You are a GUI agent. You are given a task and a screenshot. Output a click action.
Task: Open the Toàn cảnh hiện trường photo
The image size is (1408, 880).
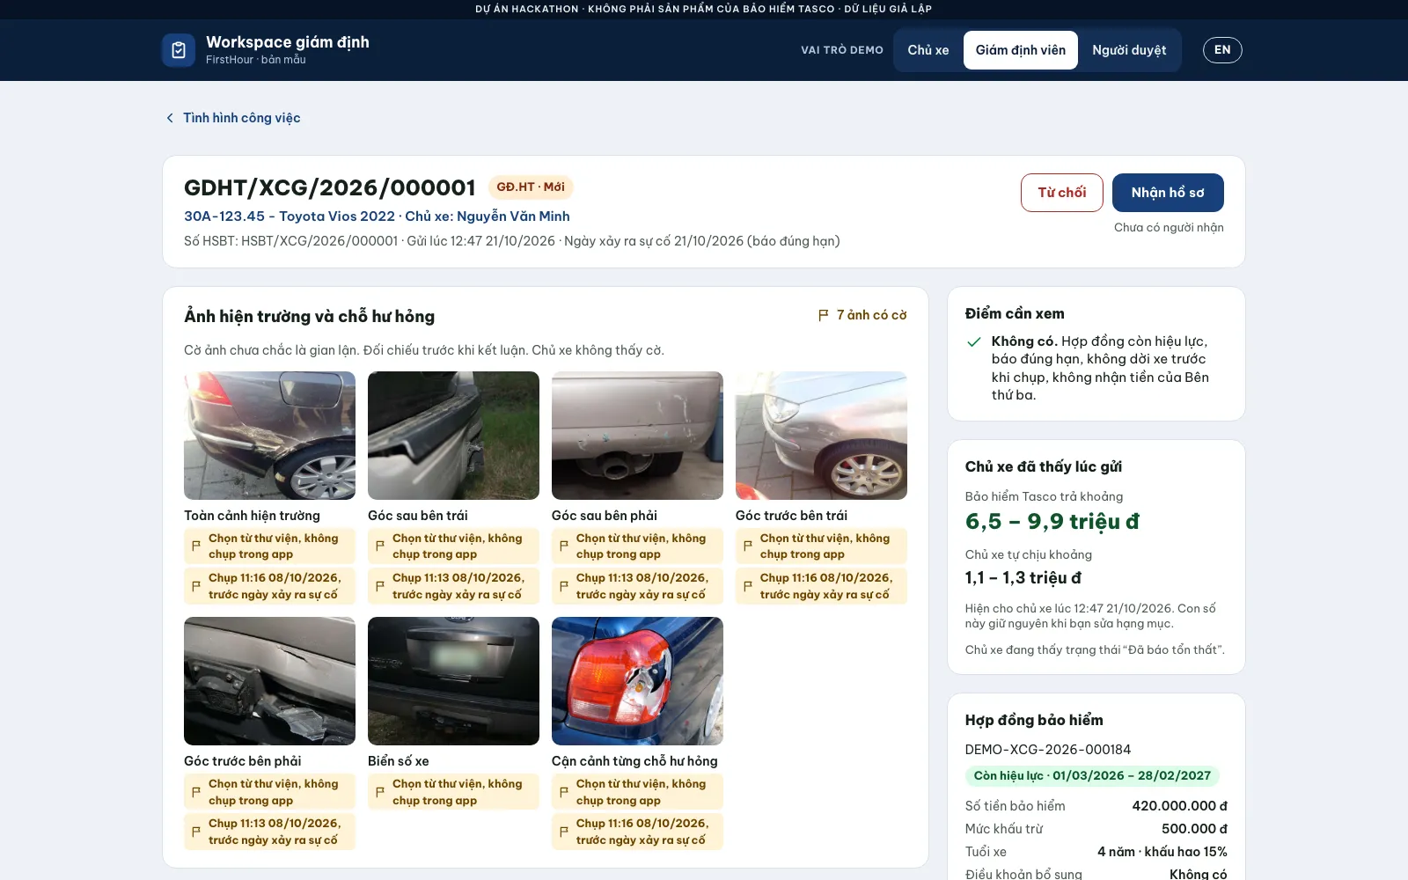coord(269,436)
